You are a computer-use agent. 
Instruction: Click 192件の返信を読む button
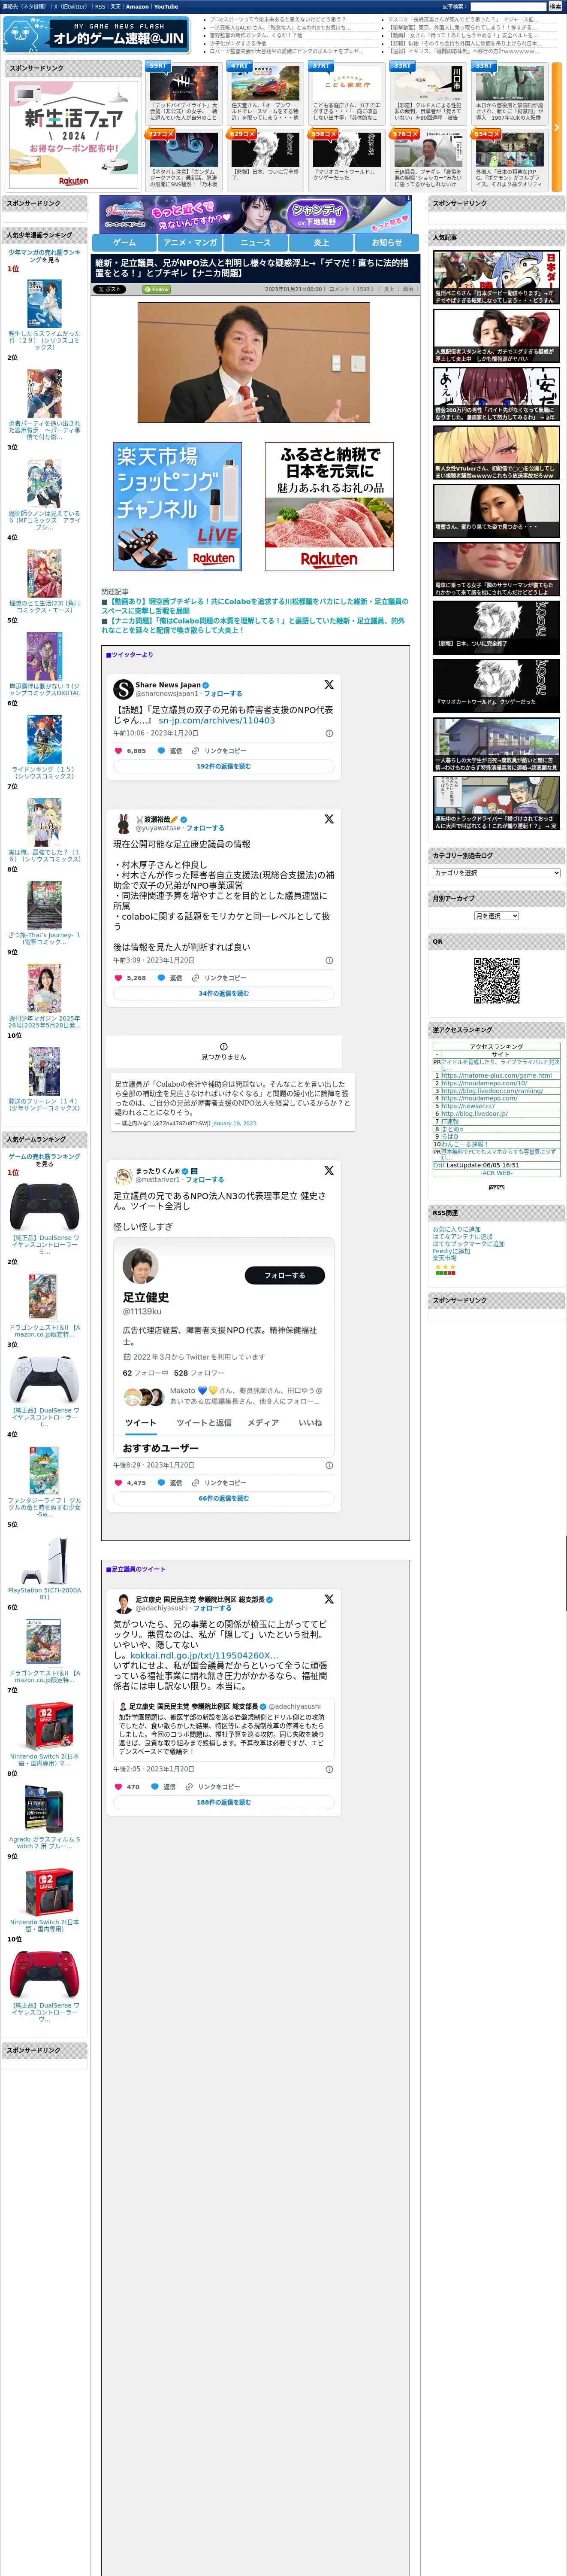[x=223, y=766]
